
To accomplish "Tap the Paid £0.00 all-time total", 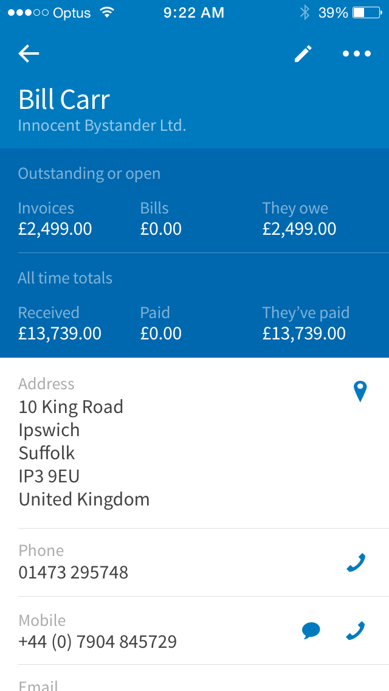I will click(161, 333).
